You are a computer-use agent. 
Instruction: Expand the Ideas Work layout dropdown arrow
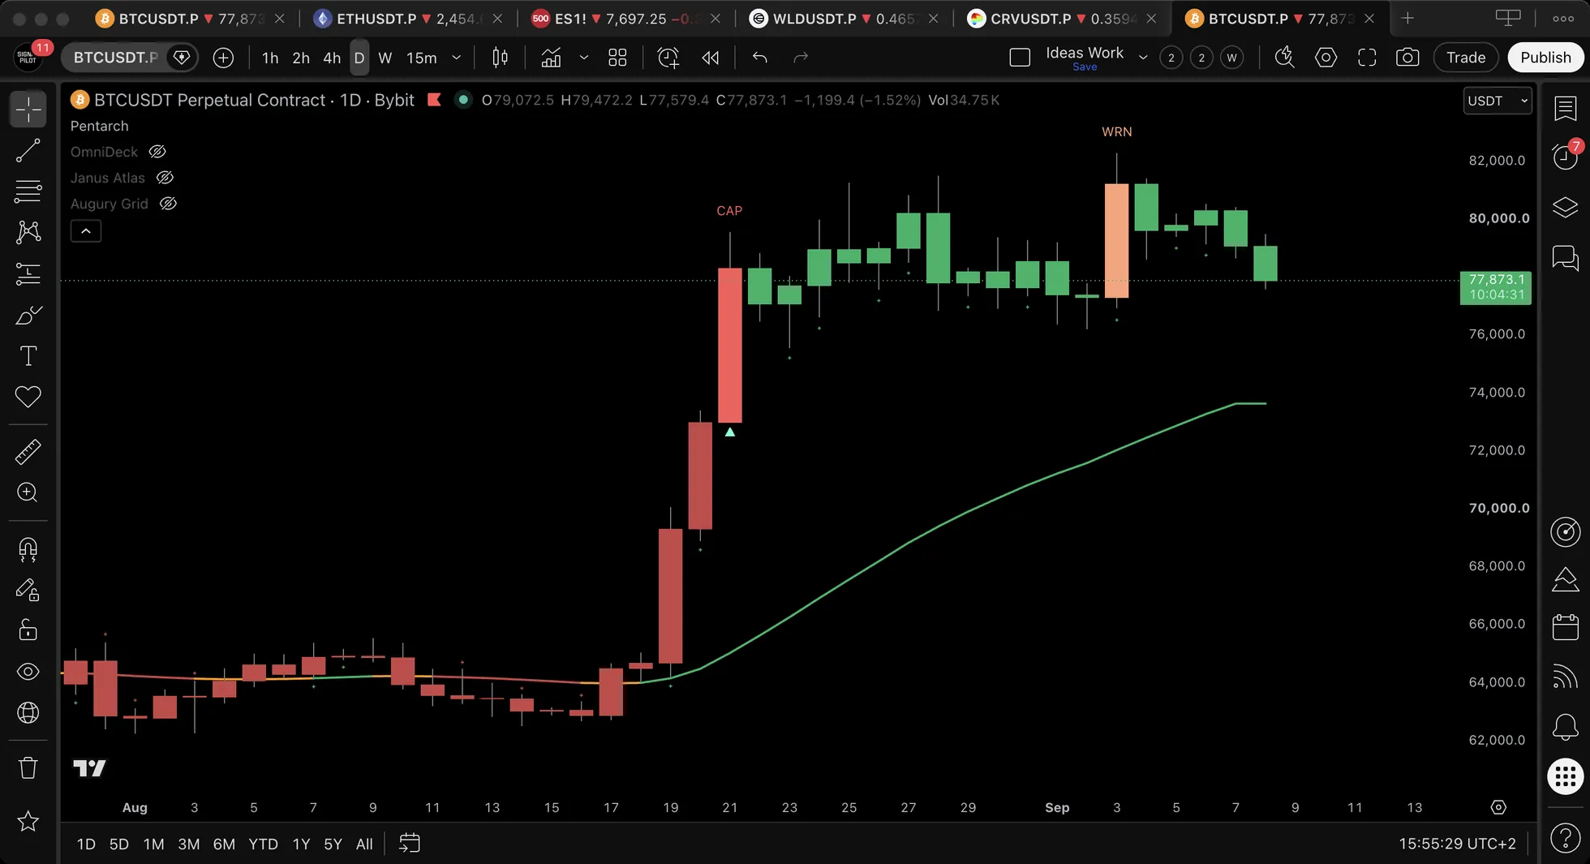pyautogui.click(x=1143, y=58)
